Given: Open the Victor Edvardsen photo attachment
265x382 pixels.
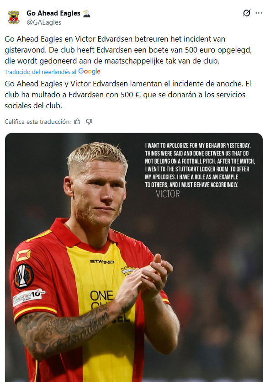Looking at the screenshot, I should click(x=134, y=257).
